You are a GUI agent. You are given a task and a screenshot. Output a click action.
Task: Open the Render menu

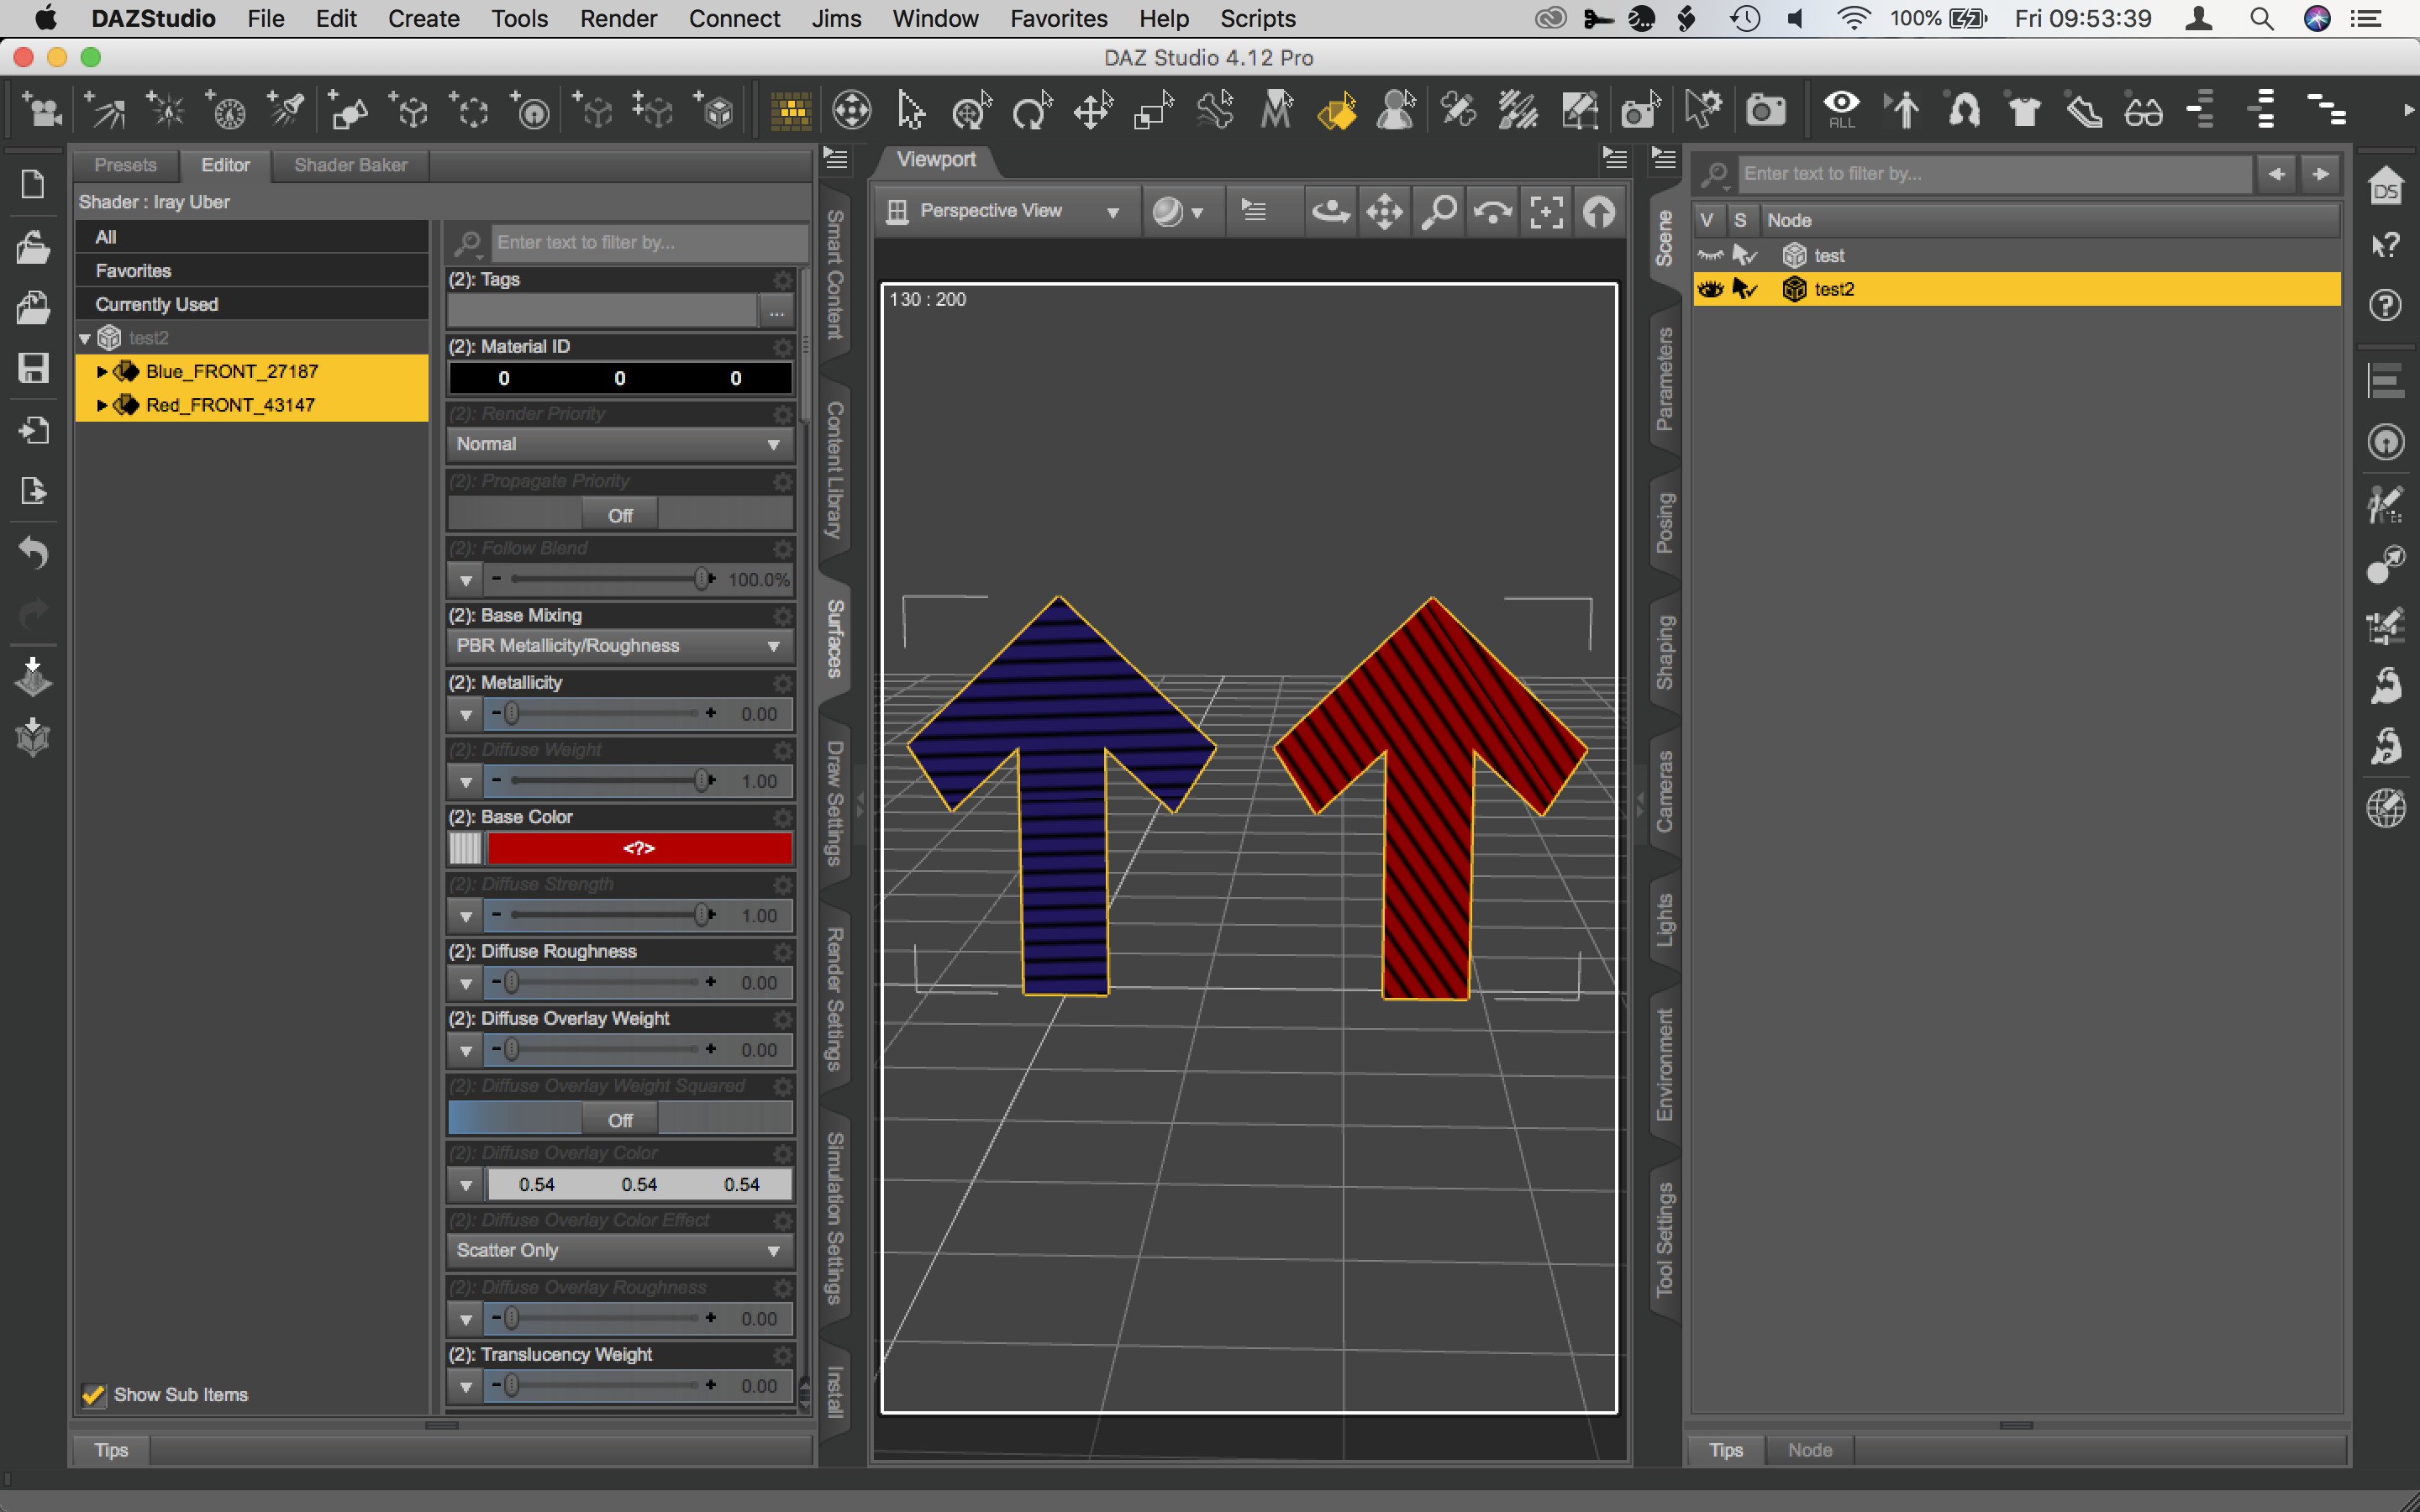click(617, 18)
